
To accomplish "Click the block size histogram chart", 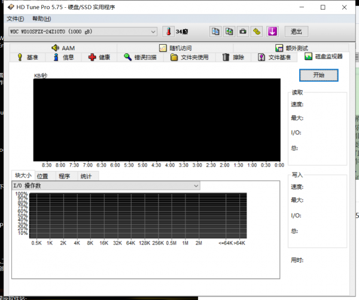I will [138, 216].
